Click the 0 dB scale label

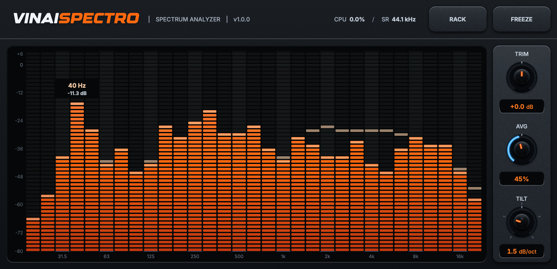(21, 65)
